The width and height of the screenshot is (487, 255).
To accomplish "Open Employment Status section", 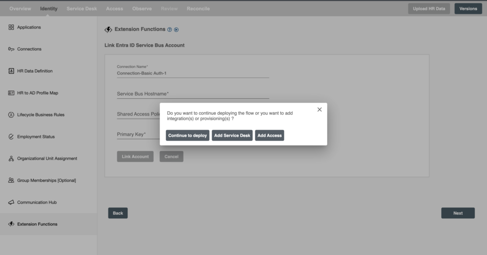I will 49,136.
